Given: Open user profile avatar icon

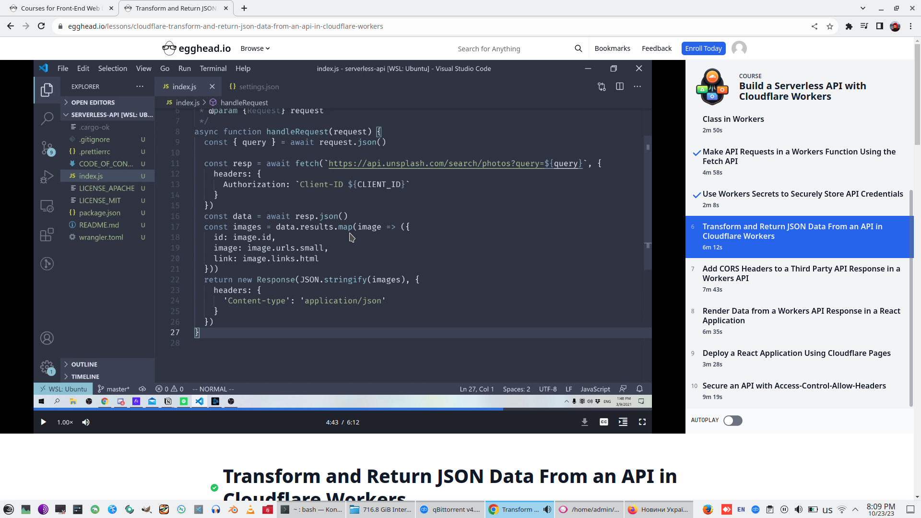Looking at the screenshot, I should tap(739, 48).
